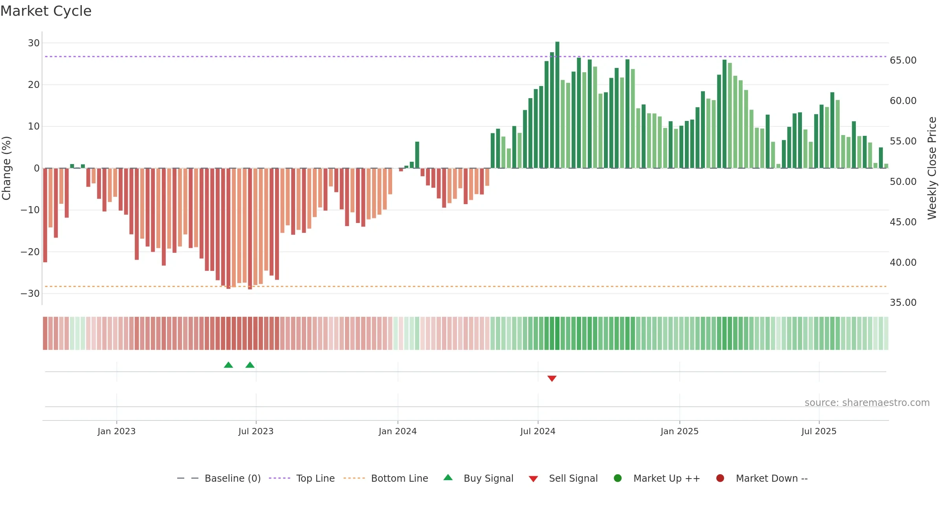Click the orange dotted Bottom Line legend swatch
Image resolution: width=943 pixels, height=530 pixels.
[x=354, y=478]
